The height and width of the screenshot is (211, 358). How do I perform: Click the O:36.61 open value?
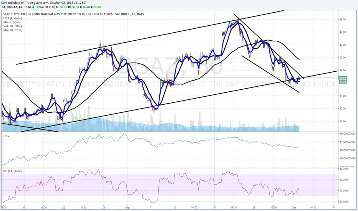[61, 7]
